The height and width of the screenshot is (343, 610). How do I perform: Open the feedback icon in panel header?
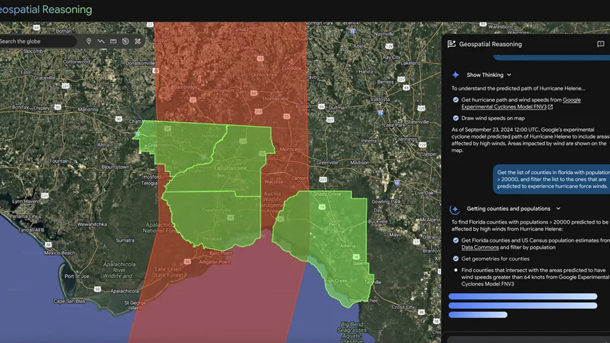coord(600,44)
